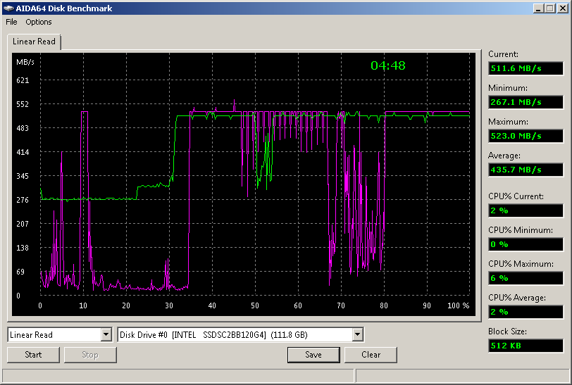Click the elapsed time 04:48 in graph

[387, 65]
